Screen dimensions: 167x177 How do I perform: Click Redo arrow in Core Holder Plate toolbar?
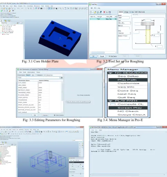22,8
